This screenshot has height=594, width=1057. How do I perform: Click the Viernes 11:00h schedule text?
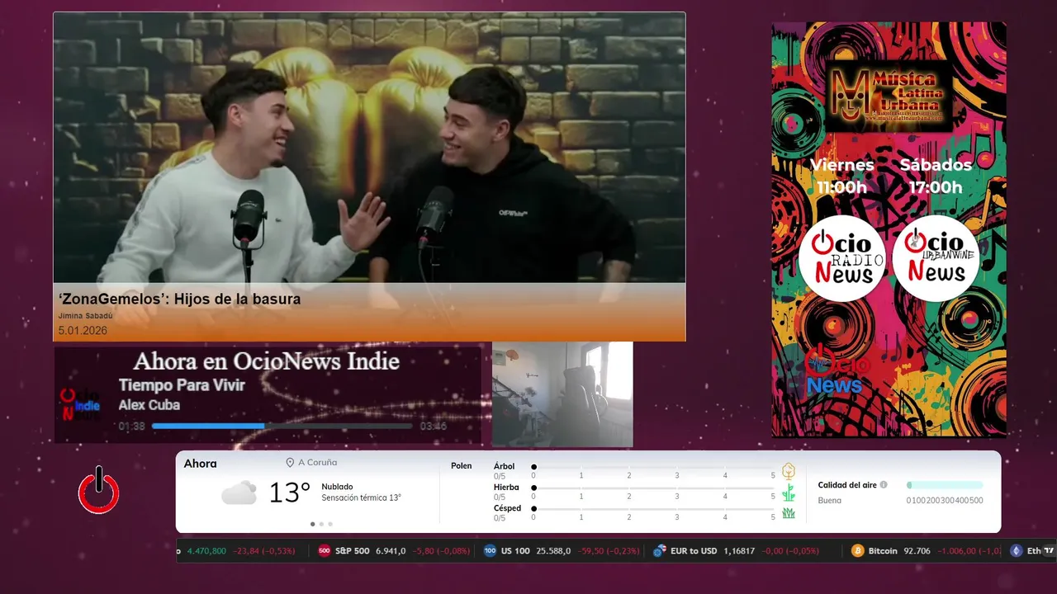pos(841,176)
